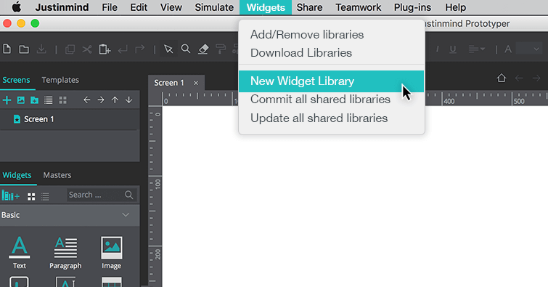
Task: Click the cut scissors icon
Action: [87, 49]
